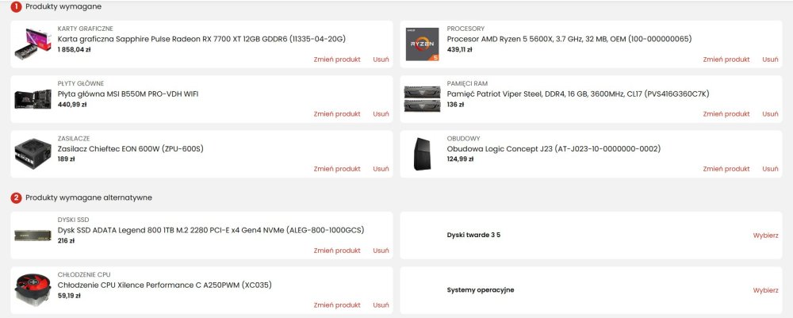
Task: Click the Chieftec EON 600W power supply image
Action: [33, 154]
